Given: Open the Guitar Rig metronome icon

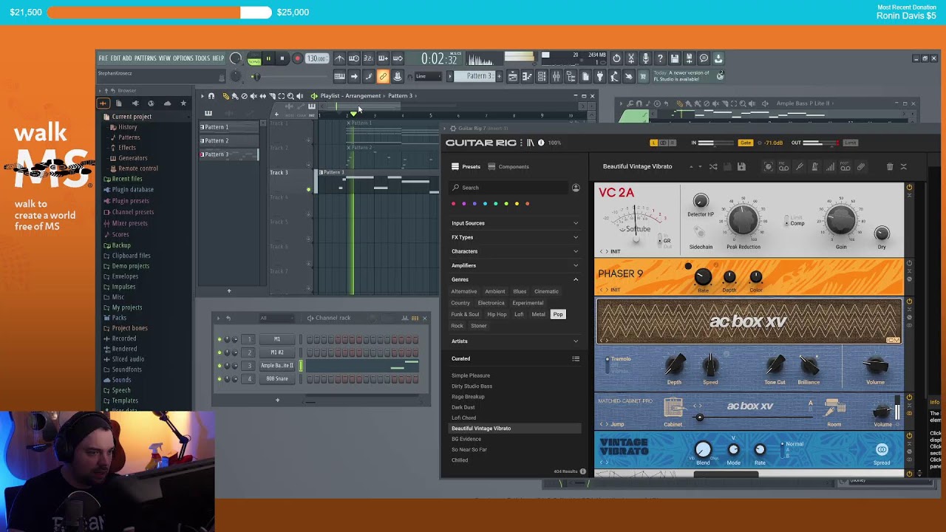Looking at the screenshot, I should [814, 167].
